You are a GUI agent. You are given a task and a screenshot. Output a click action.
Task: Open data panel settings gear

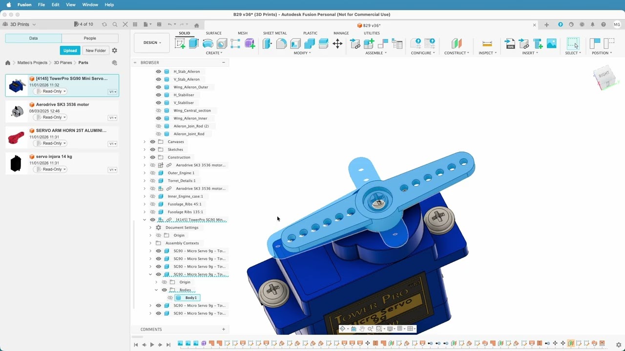point(115,51)
